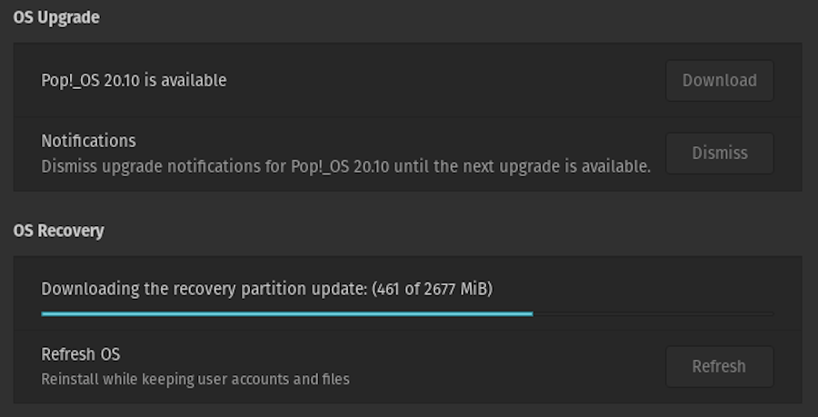Click 'Downloading the recovery partition update' text
The image size is (818, 417).
pos(204,289)
